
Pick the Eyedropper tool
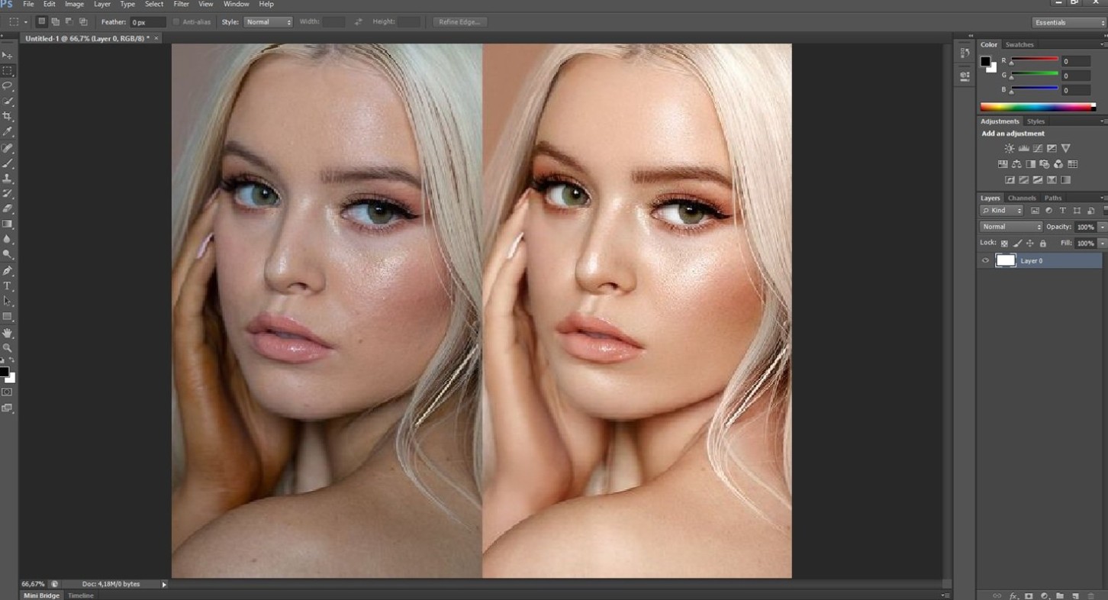point(8,131)
